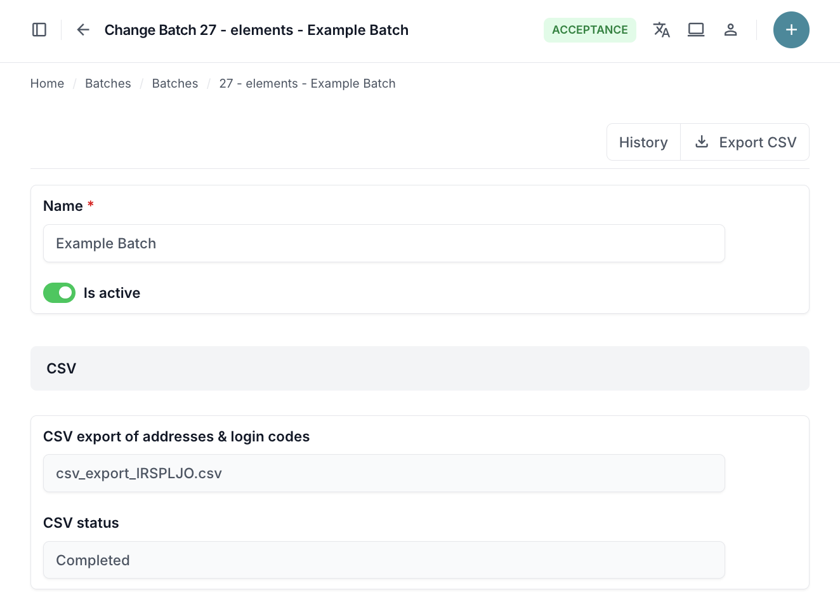Export the batch as CSV
Image resolution: width=840 pixels, height=597 pixels.
pyautogui.click(x=757, y=142)
